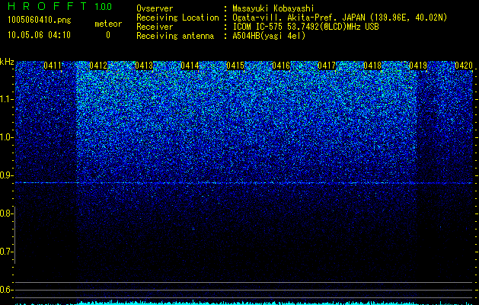Image resolution: width=479 pixels, height=305 pixels.
Task: Click the 0.6 frequency axis label
Action: click(6, 290)
